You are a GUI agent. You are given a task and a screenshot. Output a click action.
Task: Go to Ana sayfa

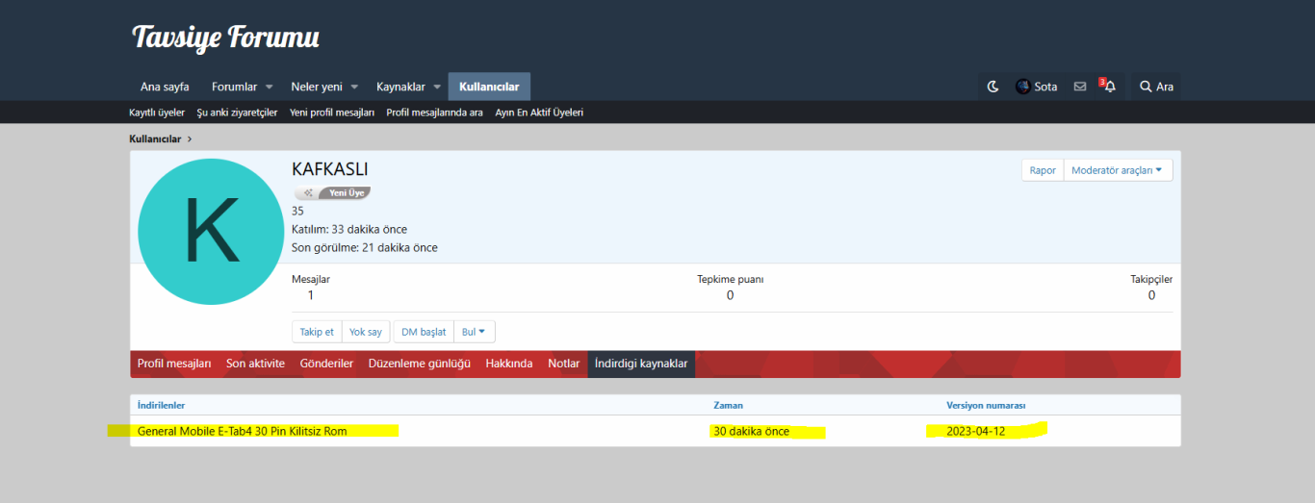(x=165, y=87)
